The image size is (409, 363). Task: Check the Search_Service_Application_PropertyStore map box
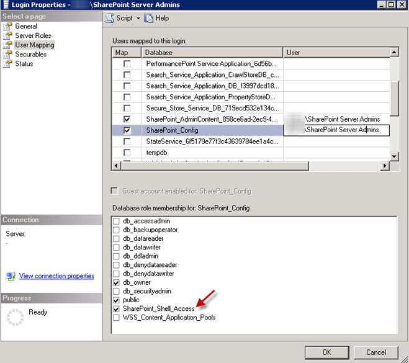click(x=127, y=97)
